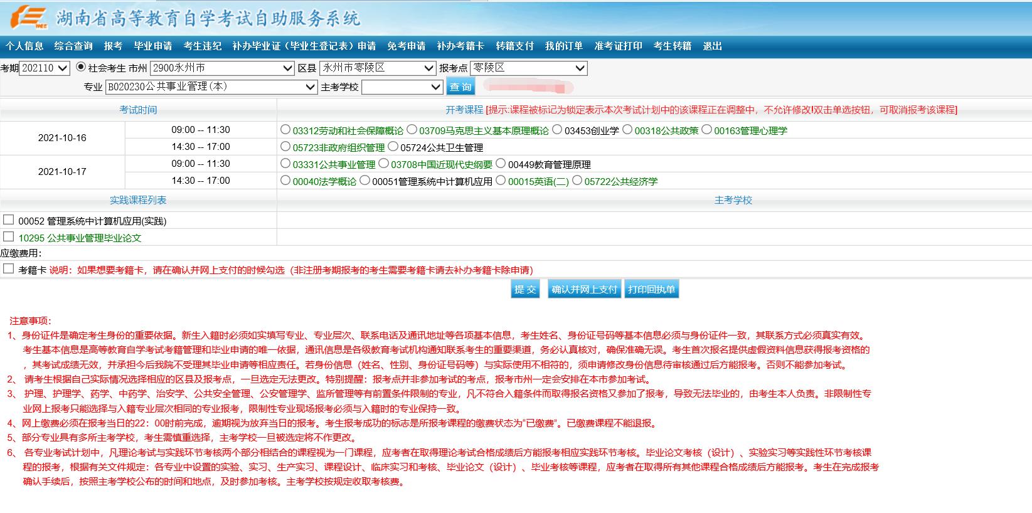Click 09:00 -- 11:30 slot for 2021-10-16

(201, 130)
